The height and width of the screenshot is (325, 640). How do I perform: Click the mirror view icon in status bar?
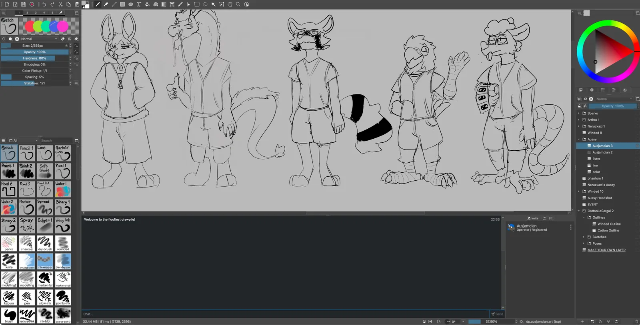[430, 321]
